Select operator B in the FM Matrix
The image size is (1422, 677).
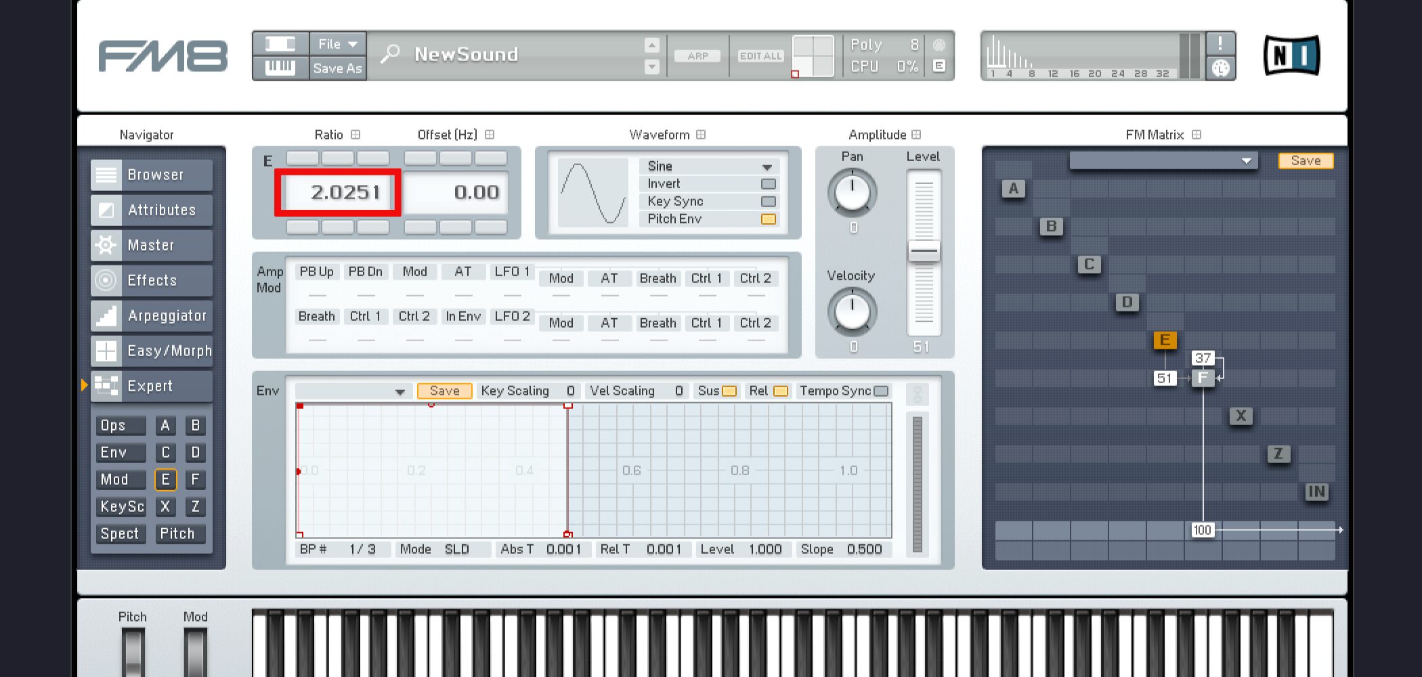(x=1051, y=226)
